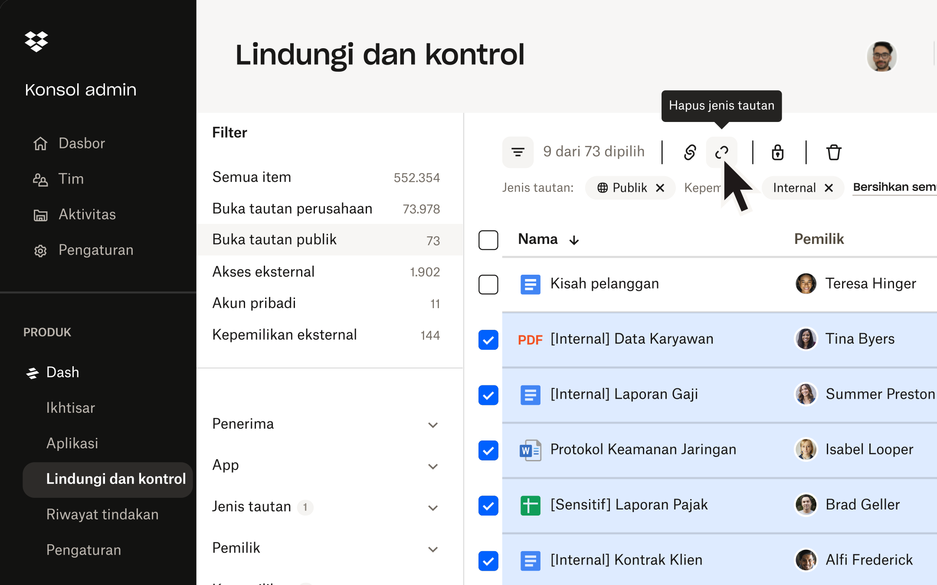The height and width of the screenshot is (585, 937).
Task: Click the globe icon in Publik chip
Action: tap(603, 188)
